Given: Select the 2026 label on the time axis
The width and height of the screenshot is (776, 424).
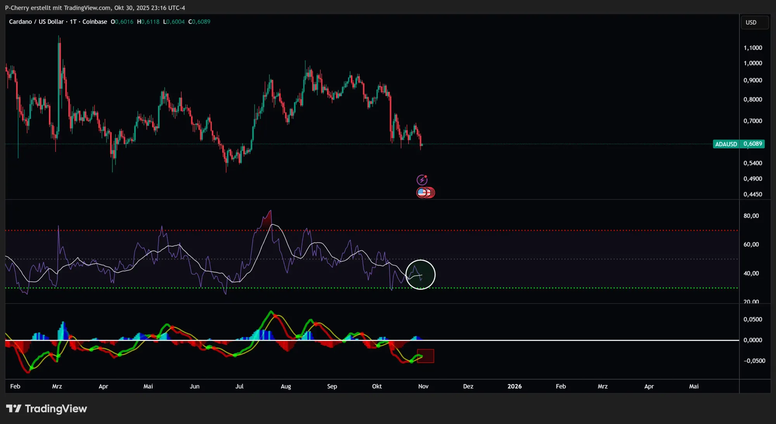Looking at the screenshot, I should coord(515,386).
